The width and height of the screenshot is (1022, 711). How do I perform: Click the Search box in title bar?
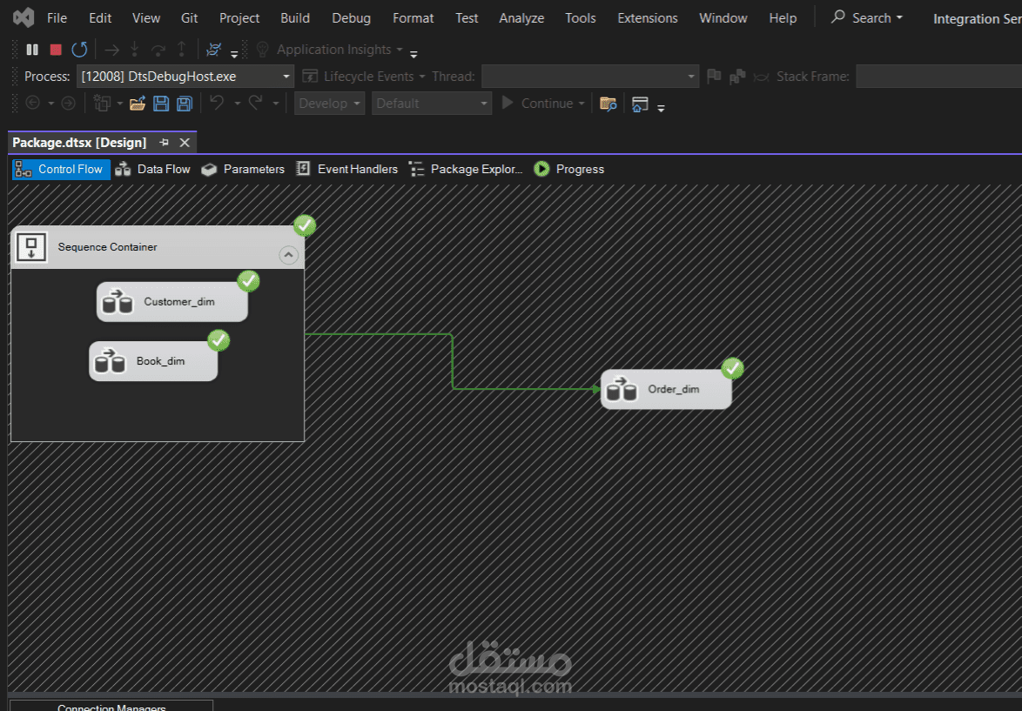click(867, 18)
